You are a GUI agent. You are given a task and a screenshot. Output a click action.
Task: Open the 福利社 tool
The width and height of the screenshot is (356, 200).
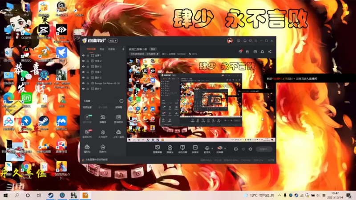point(87,149)
